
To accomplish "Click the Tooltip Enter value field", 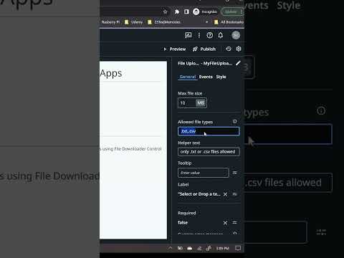I will click(203, 173).
